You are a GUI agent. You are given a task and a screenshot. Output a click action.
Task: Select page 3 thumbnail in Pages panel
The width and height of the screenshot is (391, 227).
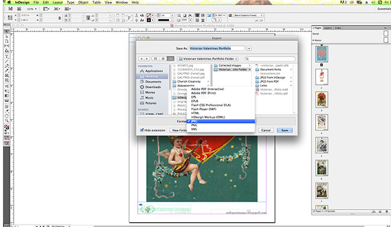pos(321,99)
